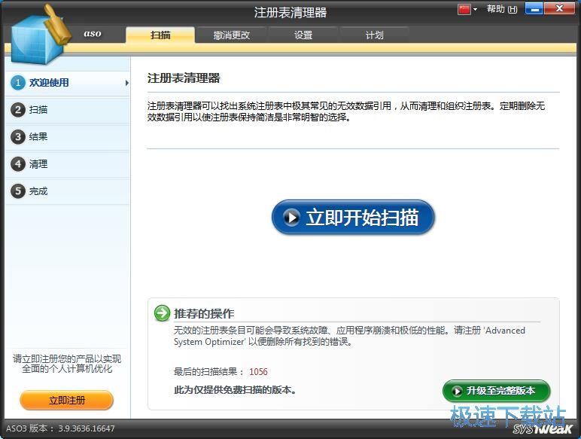Click play icon on 升级至完整版本 button

(x=457, y=391)
